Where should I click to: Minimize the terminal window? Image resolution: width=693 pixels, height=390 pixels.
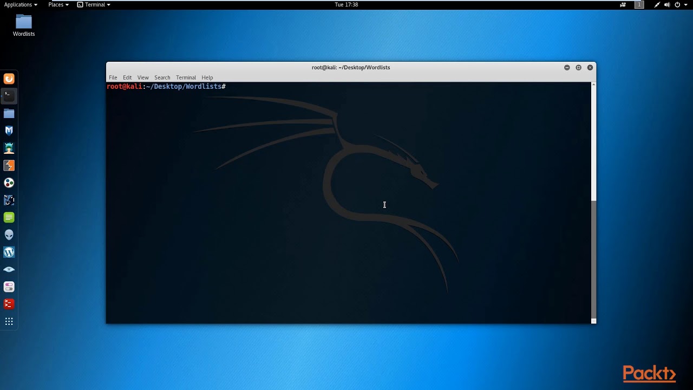click(567, 68)
